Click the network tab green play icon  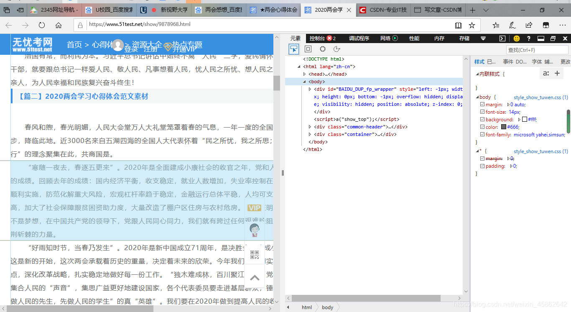coord(395,38)
